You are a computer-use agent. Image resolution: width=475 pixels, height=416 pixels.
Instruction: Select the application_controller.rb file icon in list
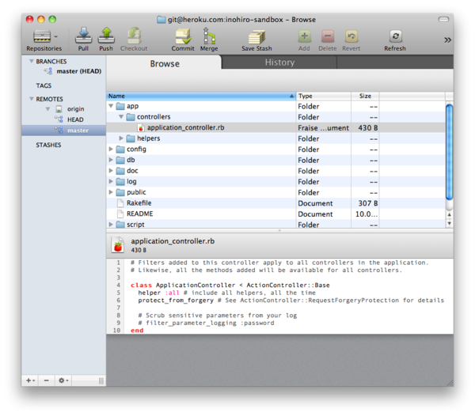pyautogui.click(x=141, y=128)
